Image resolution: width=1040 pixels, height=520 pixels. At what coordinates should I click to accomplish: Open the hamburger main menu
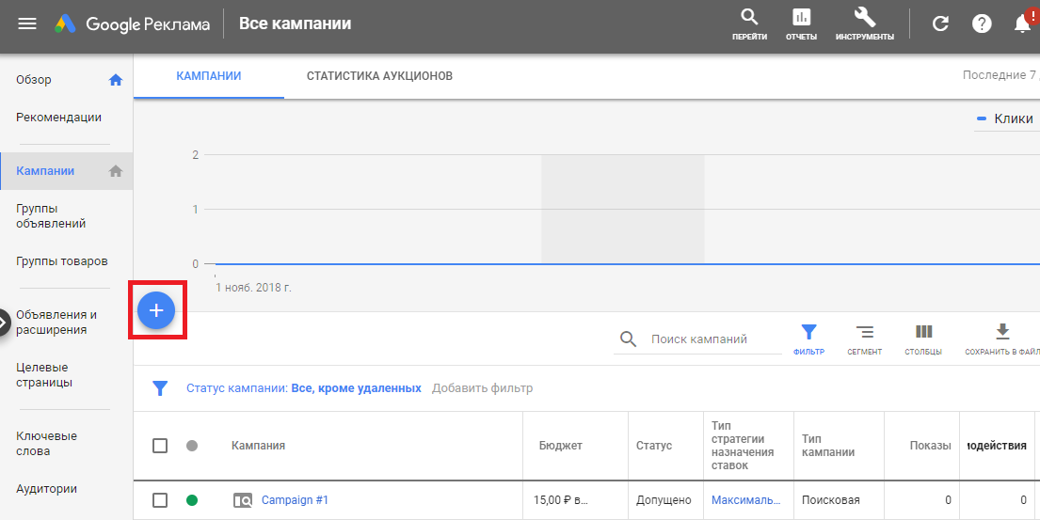click(27, 24)
